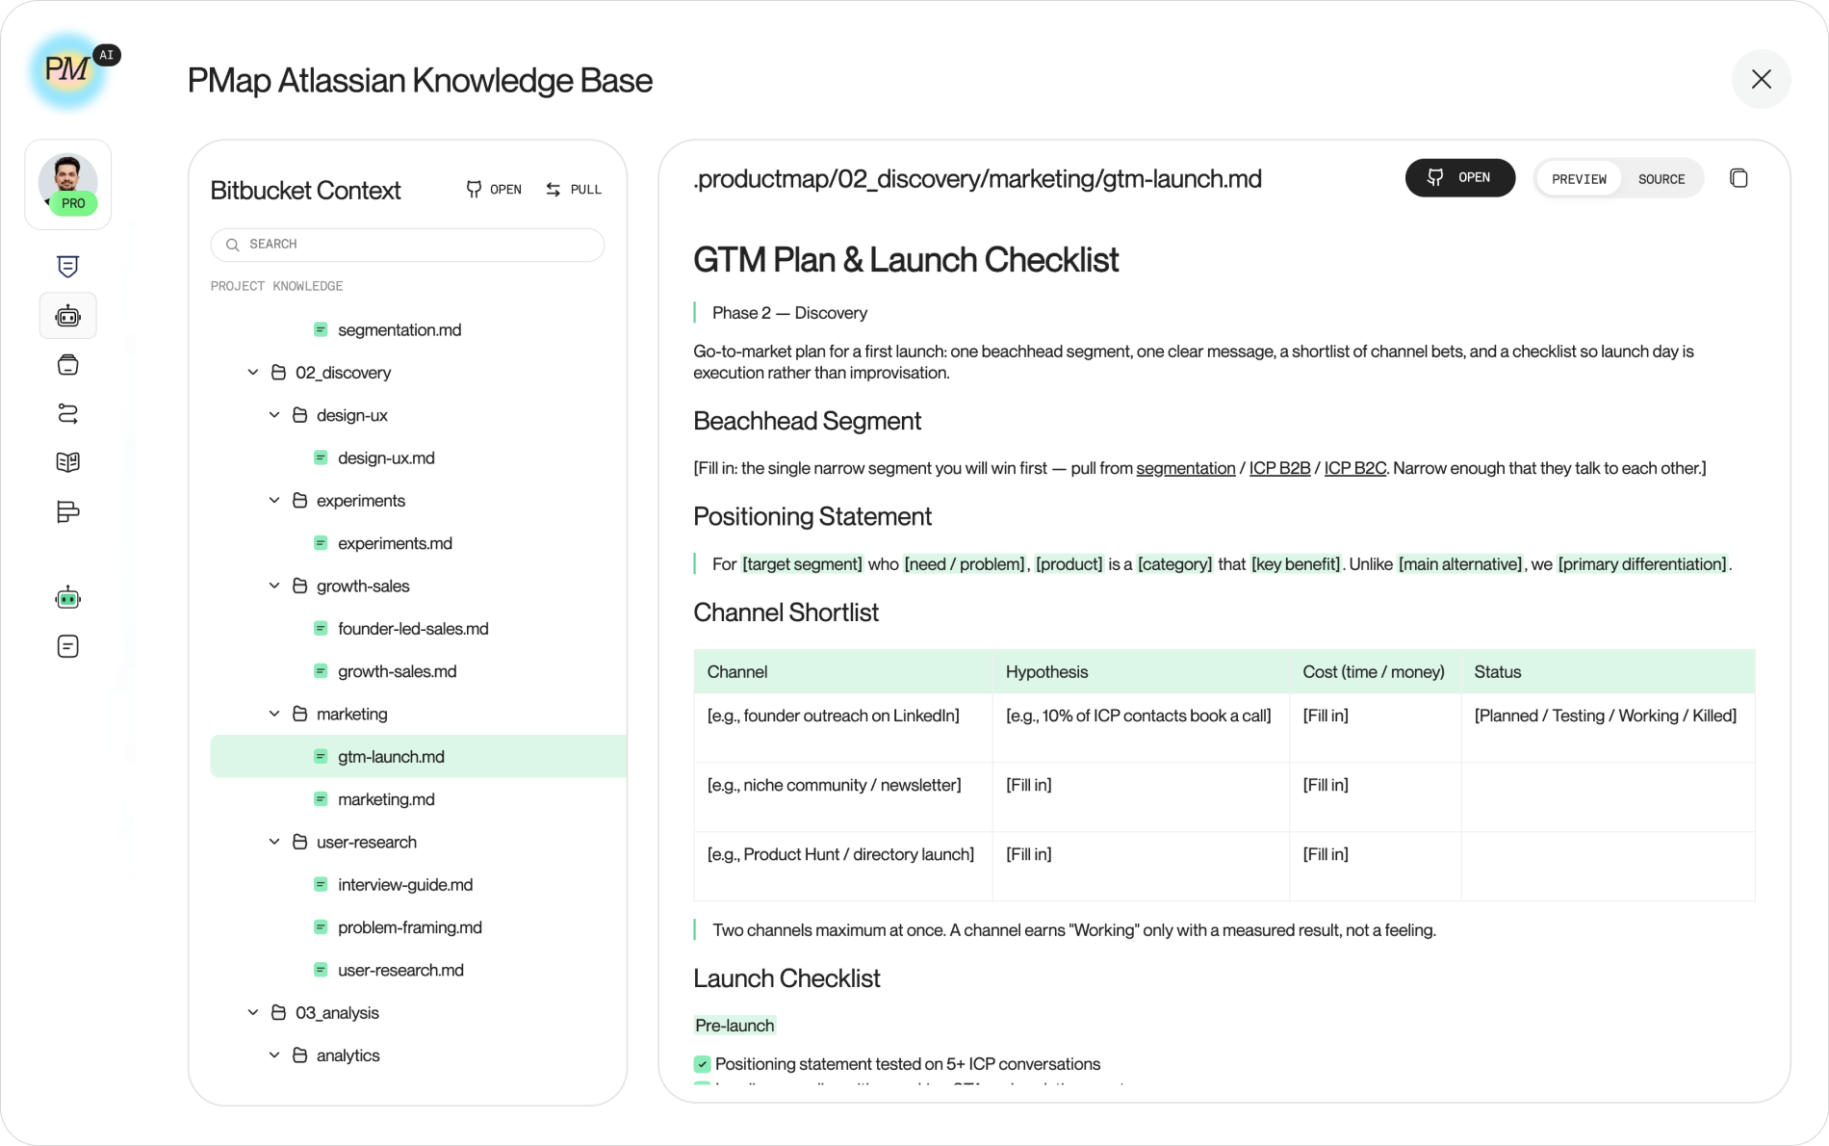Collapse the analytics folder chevron
The width and height of the screenshot is (1829, 1146).
click(x=274, y=1055)
